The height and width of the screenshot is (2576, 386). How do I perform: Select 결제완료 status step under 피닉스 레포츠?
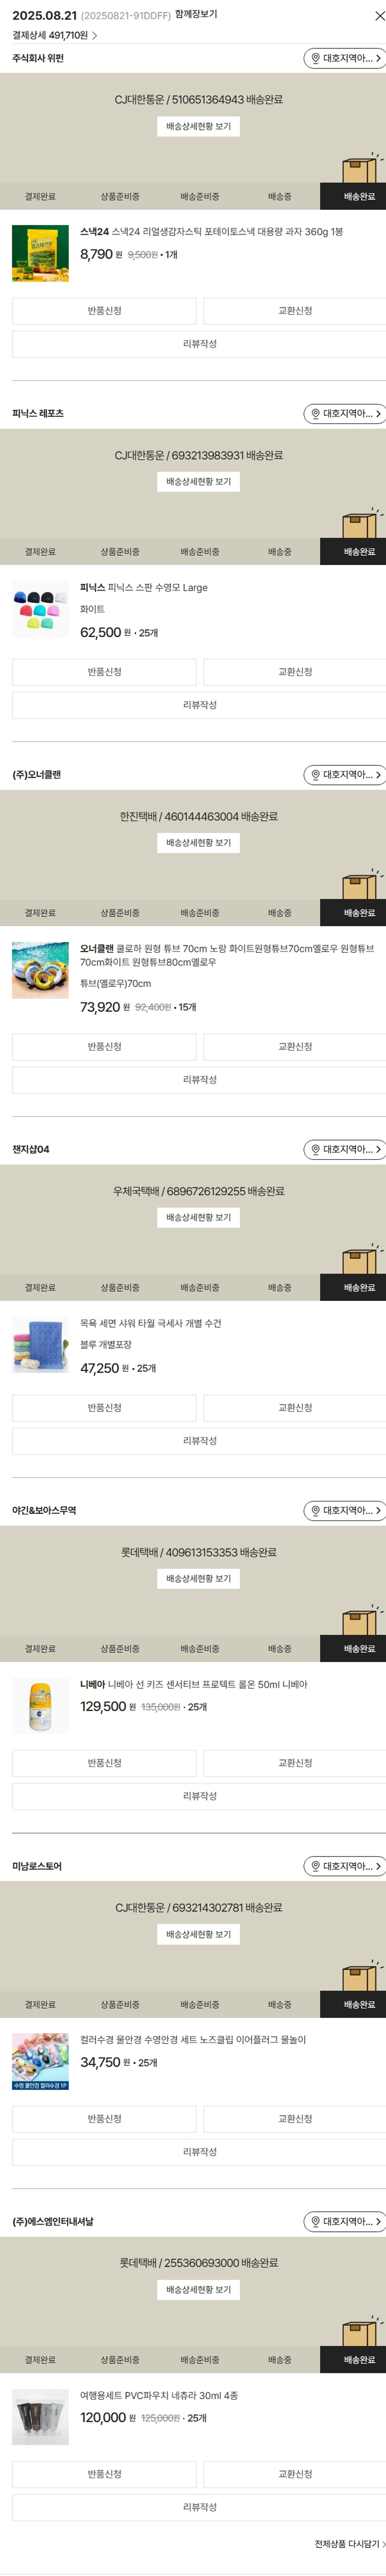pos(40,552)
